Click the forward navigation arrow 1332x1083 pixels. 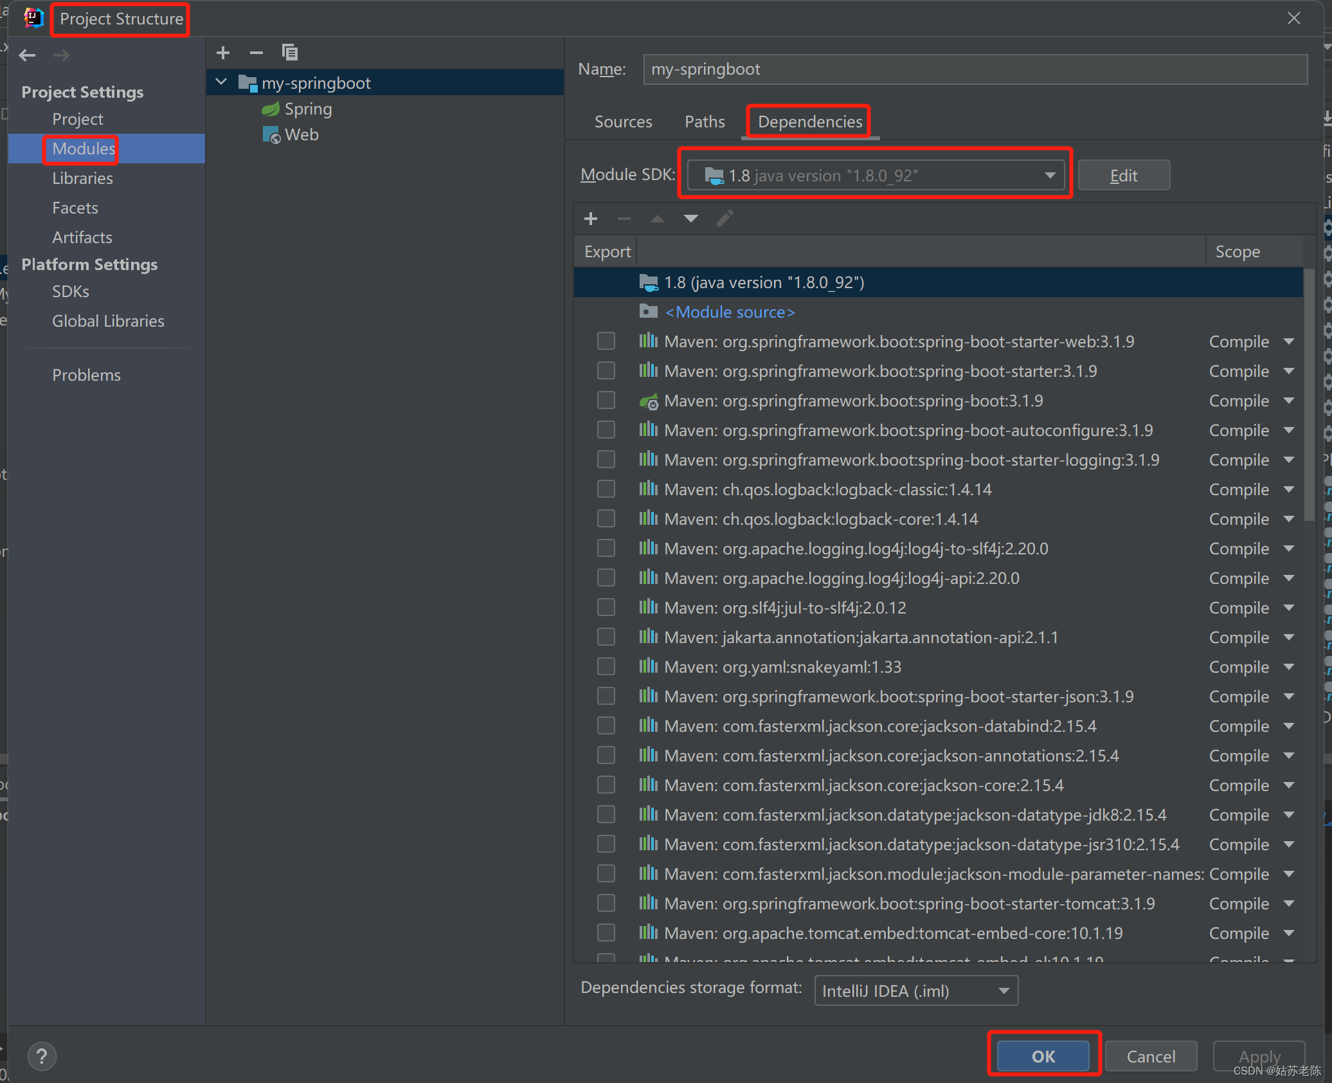click(x=61, y=55)
